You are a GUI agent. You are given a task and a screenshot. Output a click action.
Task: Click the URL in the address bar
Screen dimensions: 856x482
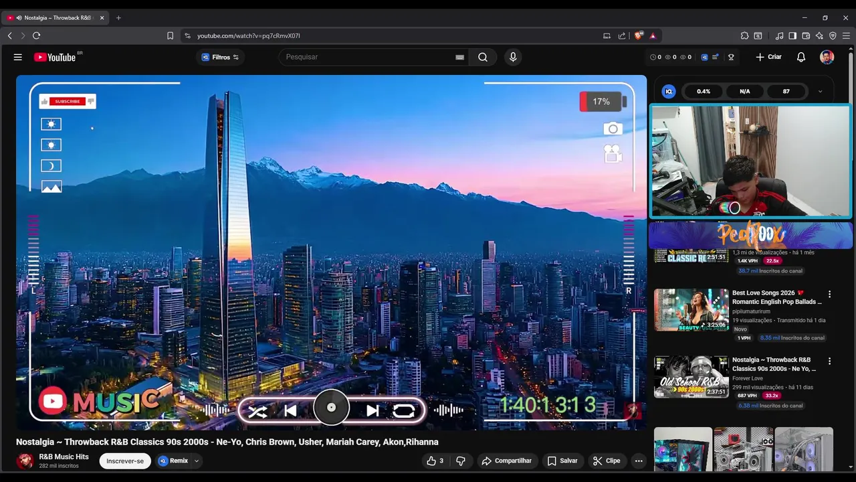248,35
